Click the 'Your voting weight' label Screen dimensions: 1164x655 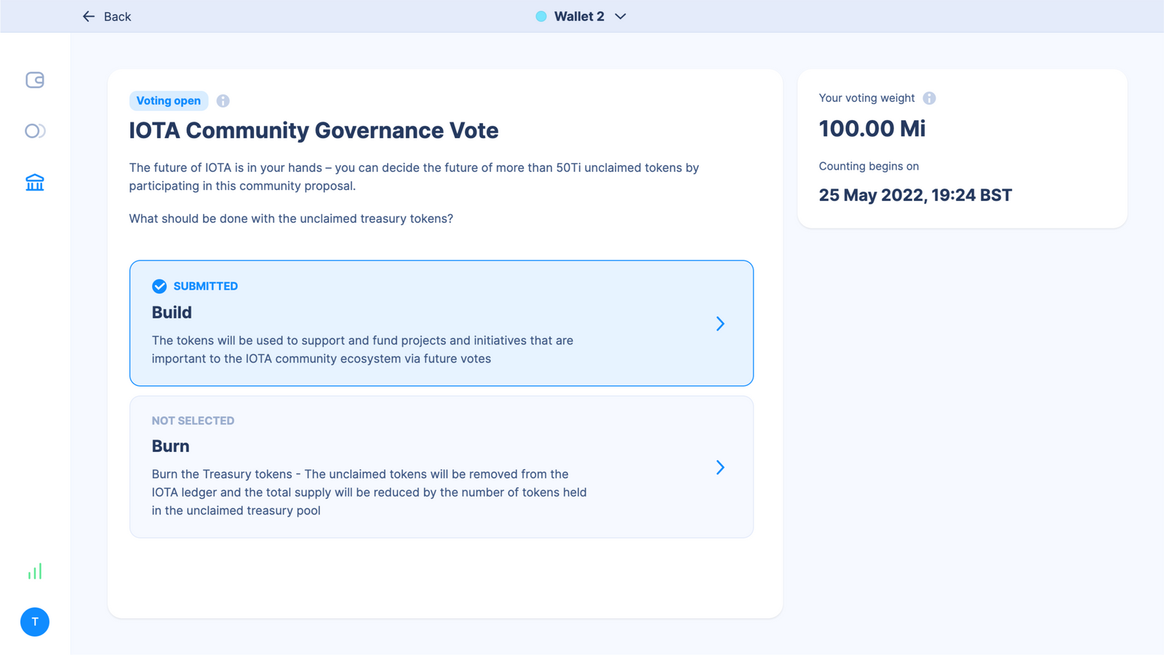pos(866,98)
